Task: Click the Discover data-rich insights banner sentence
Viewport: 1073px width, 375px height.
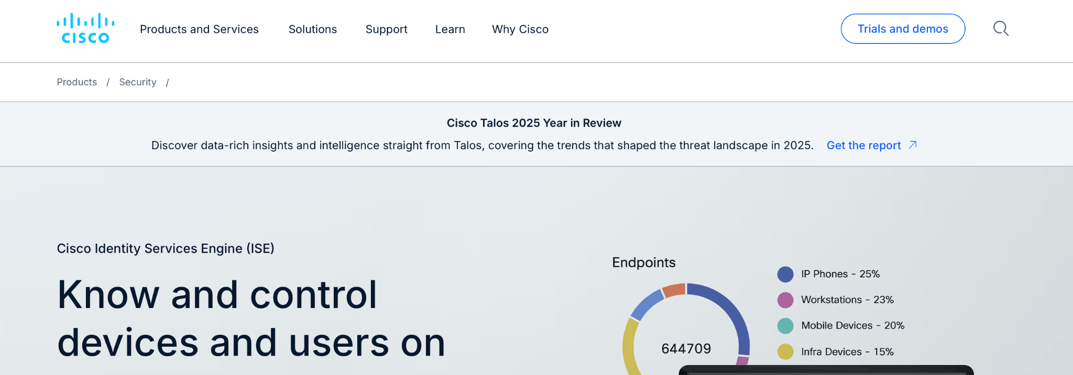Action: (482, 145)
